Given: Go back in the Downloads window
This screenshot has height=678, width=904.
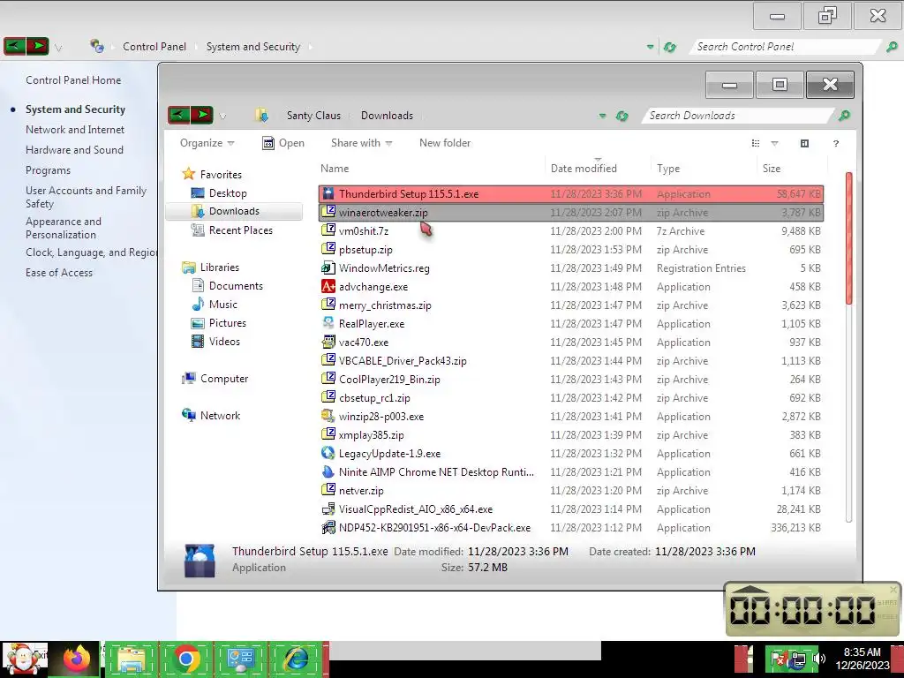Looking at the screenshot, I should pos(178,115).
